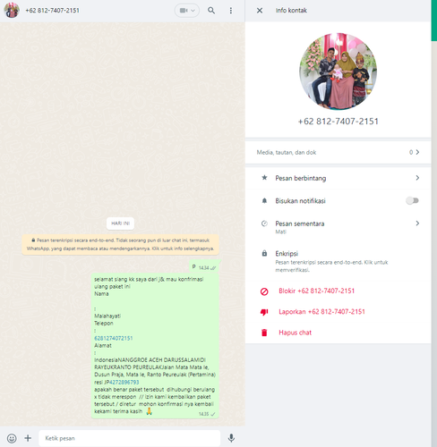Screen dimensions: 437x447
Task: Click the red trash icon
Action: point(264,333)
